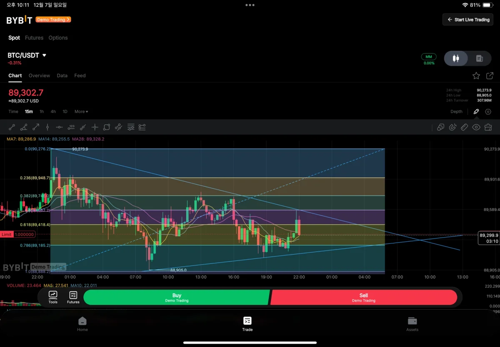Select the 15m timeframe
This screenshot has height=347, width=500.
[29, 112]
